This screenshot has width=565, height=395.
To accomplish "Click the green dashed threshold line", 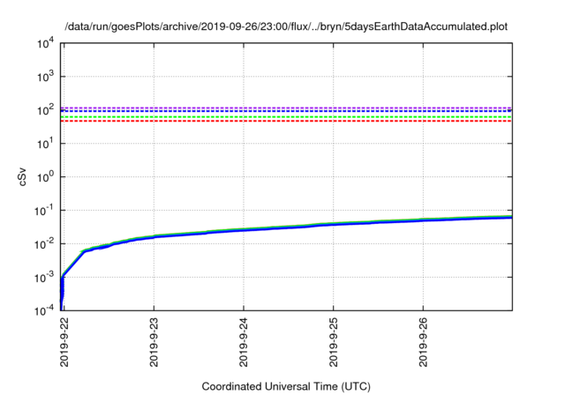I will tap(286, 117).
